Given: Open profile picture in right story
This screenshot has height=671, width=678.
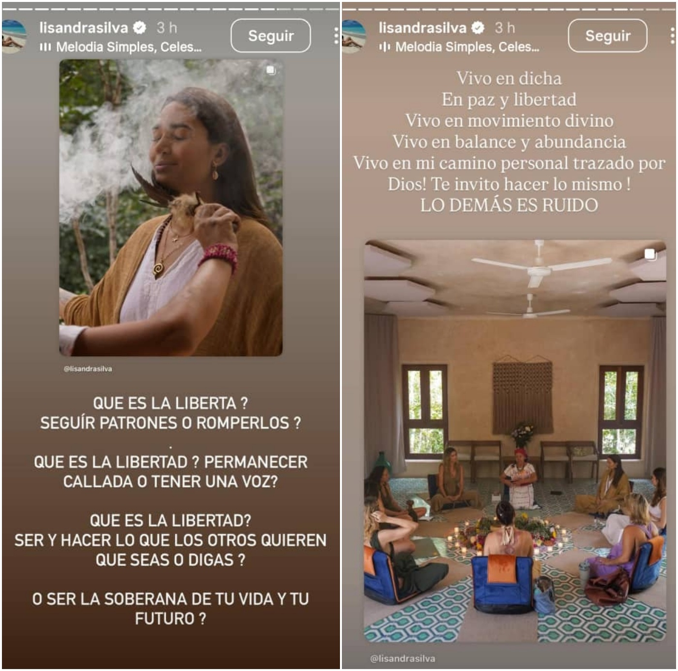Looking at the screenshot, I should [354, 37].
